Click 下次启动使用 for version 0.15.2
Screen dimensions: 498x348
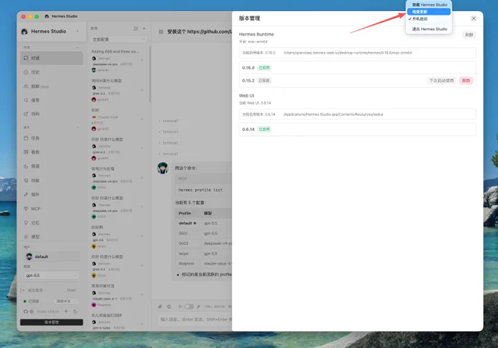click(x=442, y=81)
